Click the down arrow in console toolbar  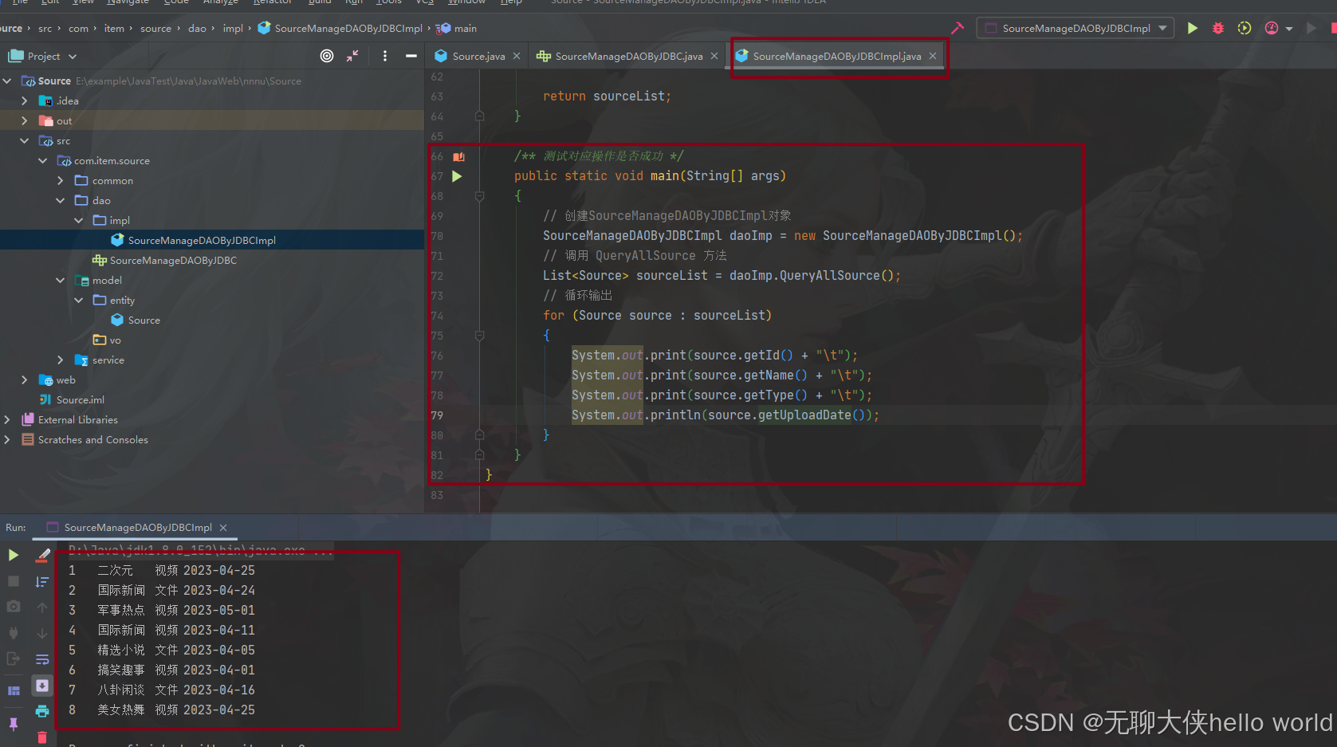[x=42, y=633]
